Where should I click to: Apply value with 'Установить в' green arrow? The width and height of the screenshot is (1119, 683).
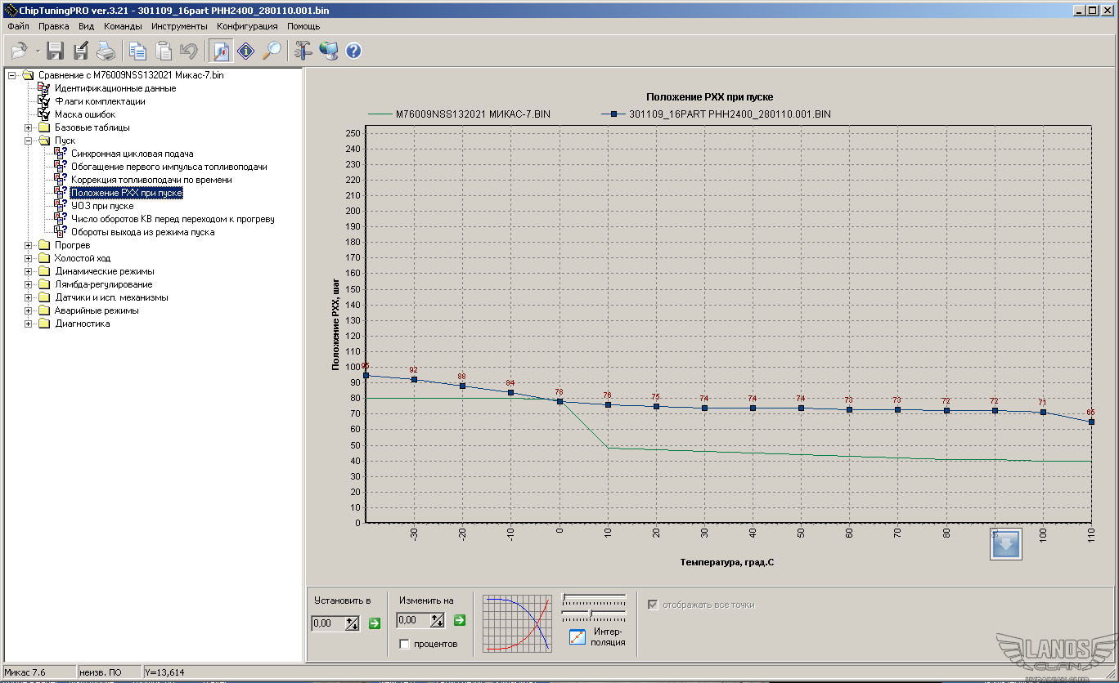[x=375, y=624]
